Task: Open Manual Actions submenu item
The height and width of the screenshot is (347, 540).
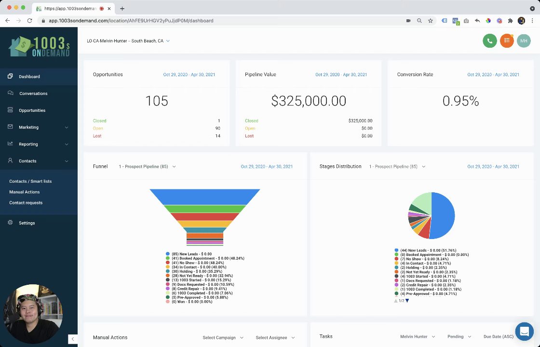Action: point(25,192)
